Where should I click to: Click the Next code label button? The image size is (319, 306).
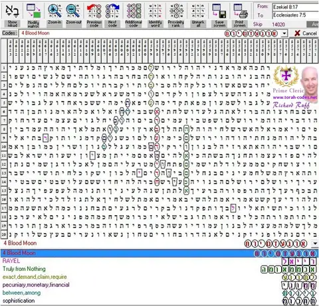112,24
